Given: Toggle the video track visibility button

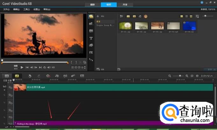Looking at the screenshot, I should click(10, 87).
